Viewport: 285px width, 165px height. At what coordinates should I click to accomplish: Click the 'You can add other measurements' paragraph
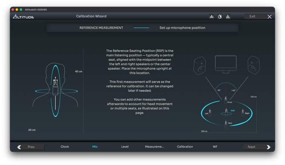tap(140, 106)
